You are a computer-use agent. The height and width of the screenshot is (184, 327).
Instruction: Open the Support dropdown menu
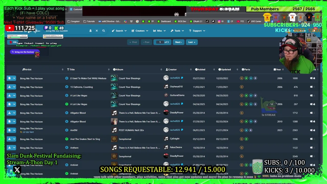click(x=197, y=31)
